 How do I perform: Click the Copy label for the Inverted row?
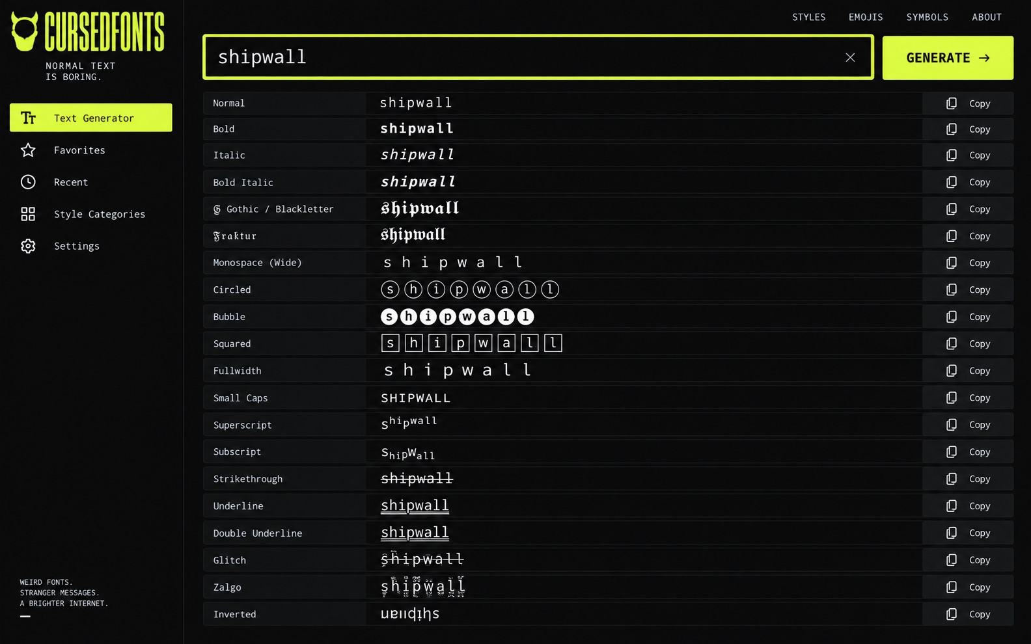[980, 614]
